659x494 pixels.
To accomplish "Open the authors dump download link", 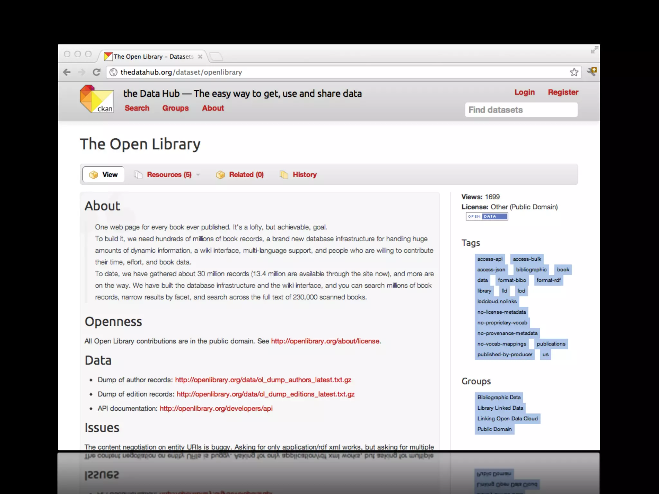I will coord(263,380).
